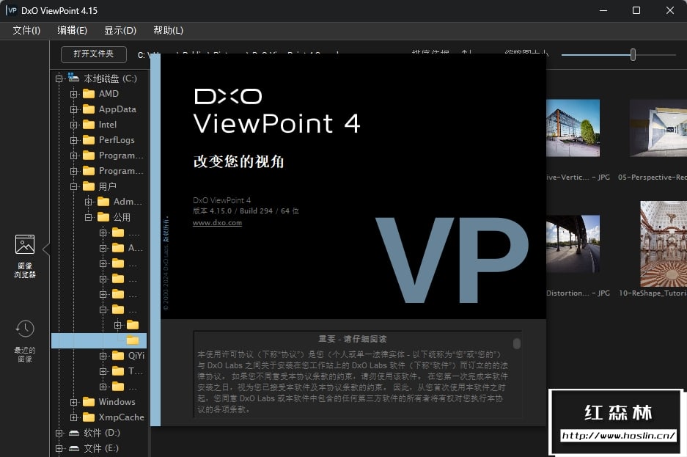The image size is (687, 457).
Task: Select the AppData folder icon
Action: coord(89,109)
